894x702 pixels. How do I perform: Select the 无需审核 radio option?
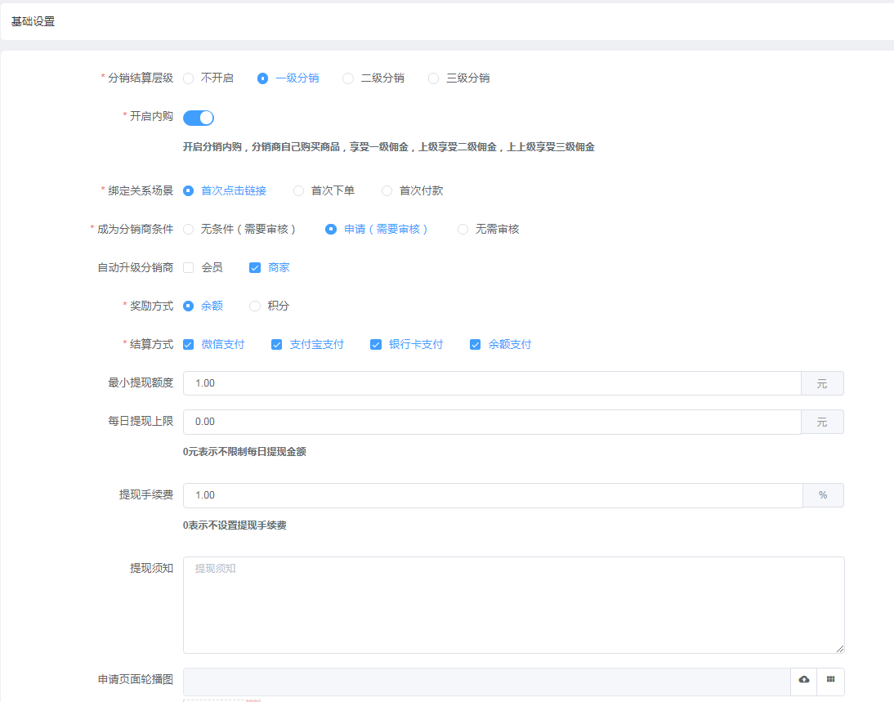click(x=463, y=230)
